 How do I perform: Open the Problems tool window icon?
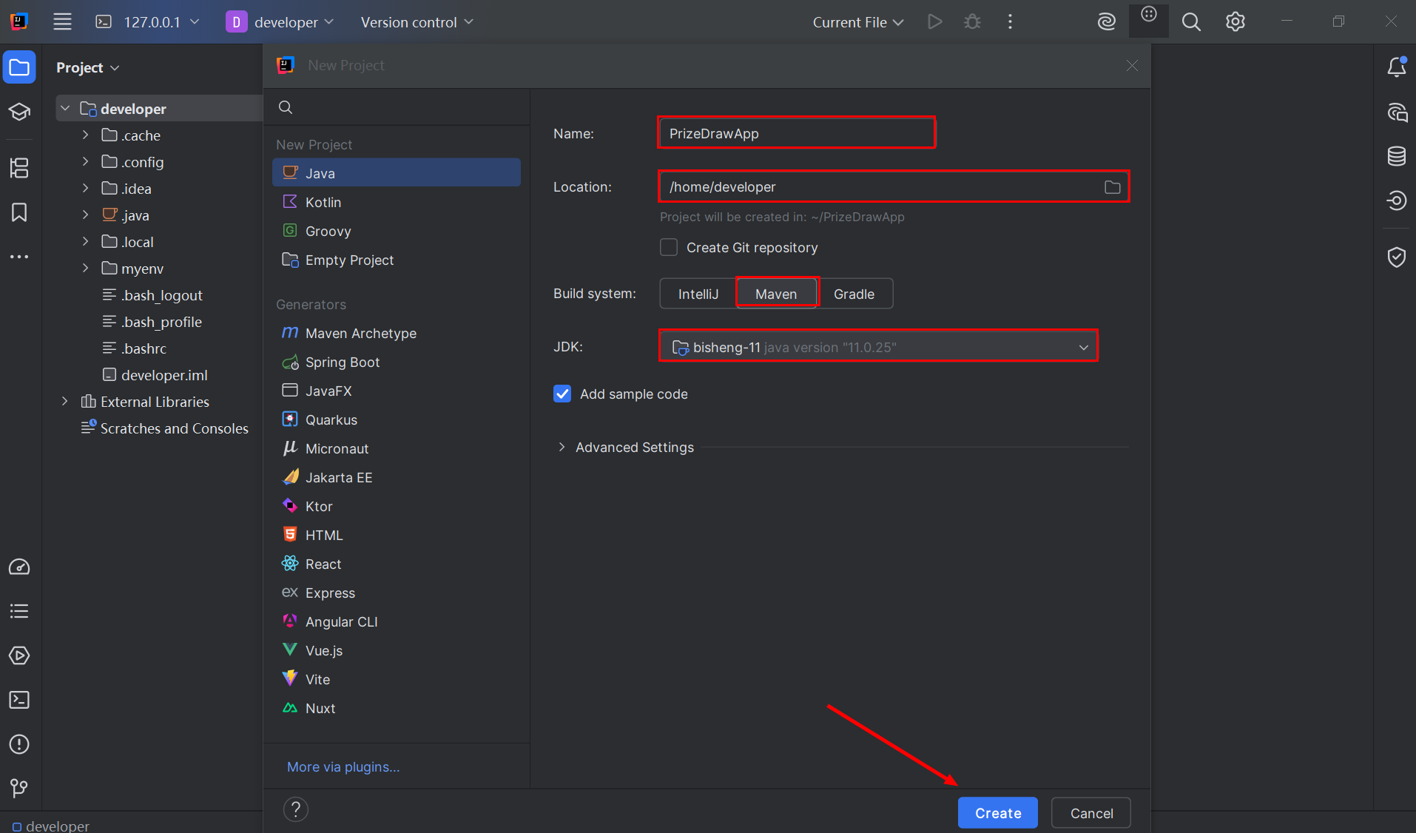pos(19,744)
